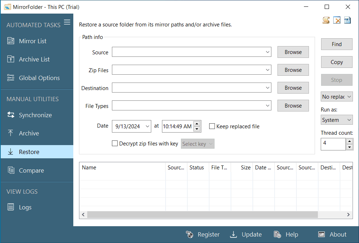The image size is (359, 243).
Task: Click the window-with-orange-X icon at top right
Action: tap(337, 20)
